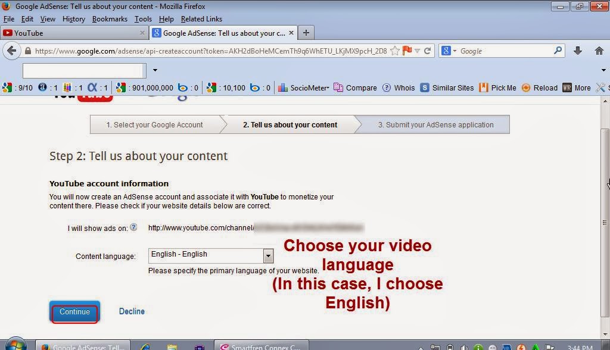
Task: Switch to the YouTube tab
Action: point(74,33)
